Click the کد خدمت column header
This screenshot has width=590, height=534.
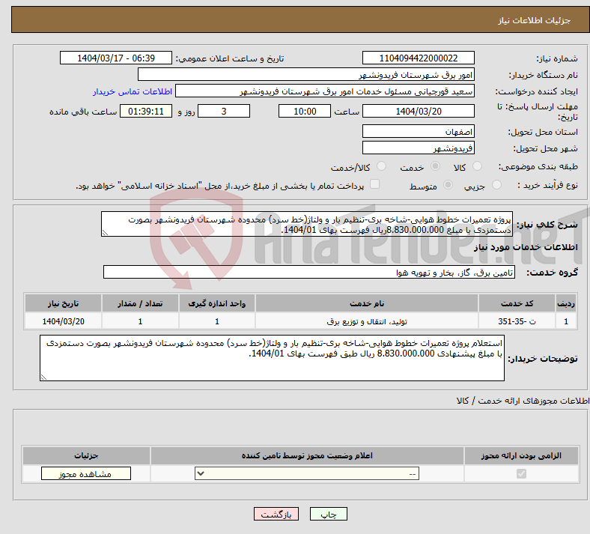517,303
